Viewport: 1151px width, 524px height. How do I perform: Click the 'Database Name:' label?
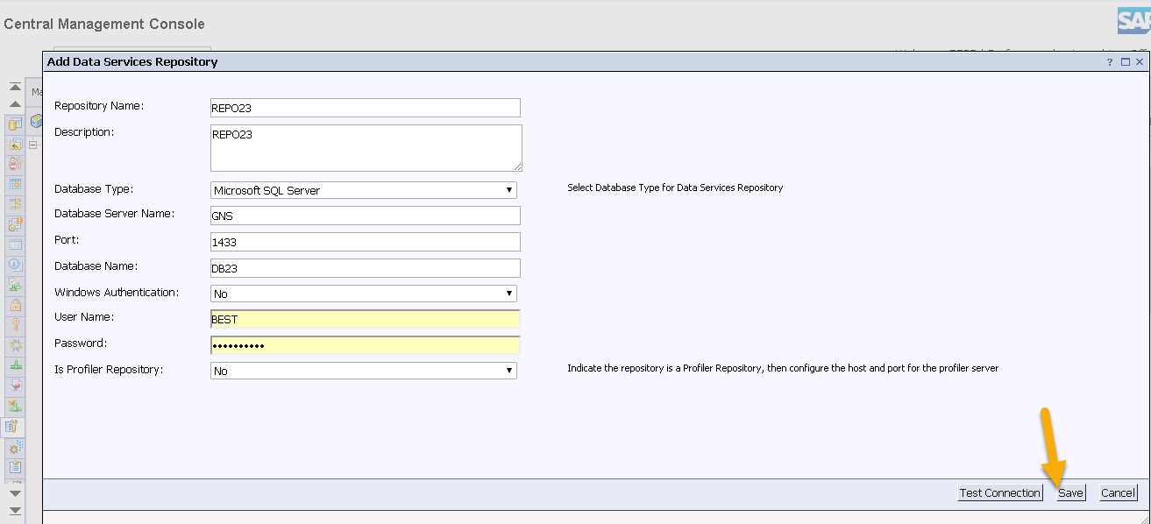pos(96,266)
